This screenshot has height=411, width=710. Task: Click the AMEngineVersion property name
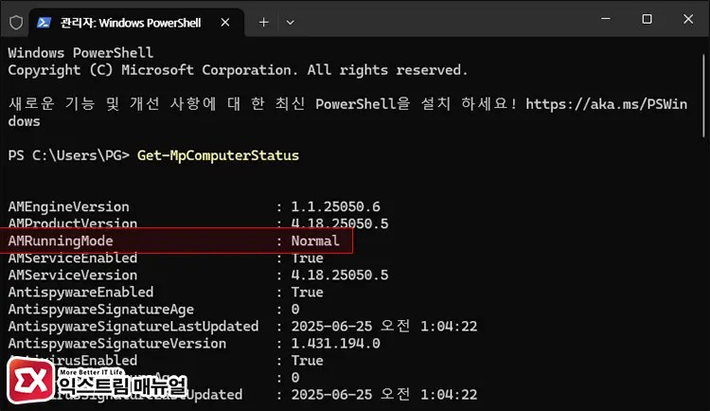tap(68, 206)
